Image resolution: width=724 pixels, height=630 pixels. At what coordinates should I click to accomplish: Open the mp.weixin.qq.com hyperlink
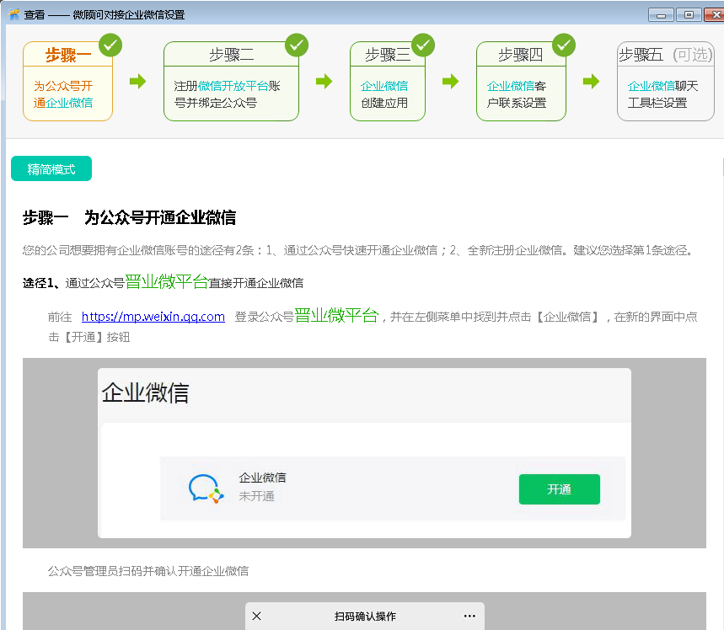pos(153,317)
